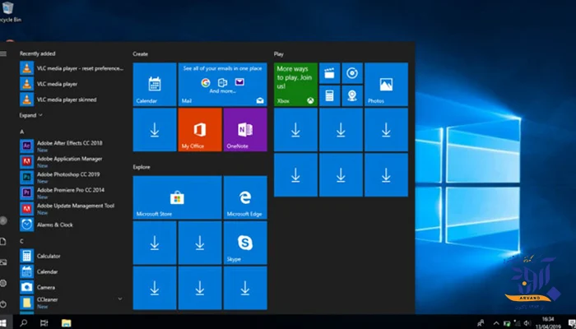576x329 pixels.
Task: Open Pictures from the Start side rail
Action: coord(3,262)
